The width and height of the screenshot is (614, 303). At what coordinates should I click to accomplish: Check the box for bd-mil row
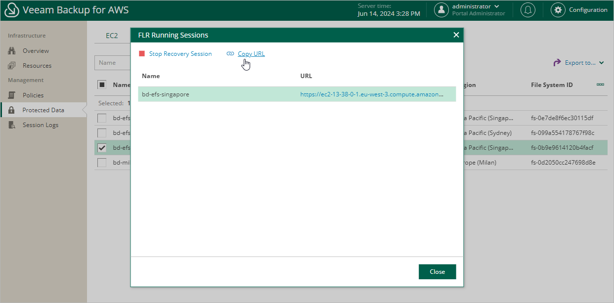click(102, 163)
